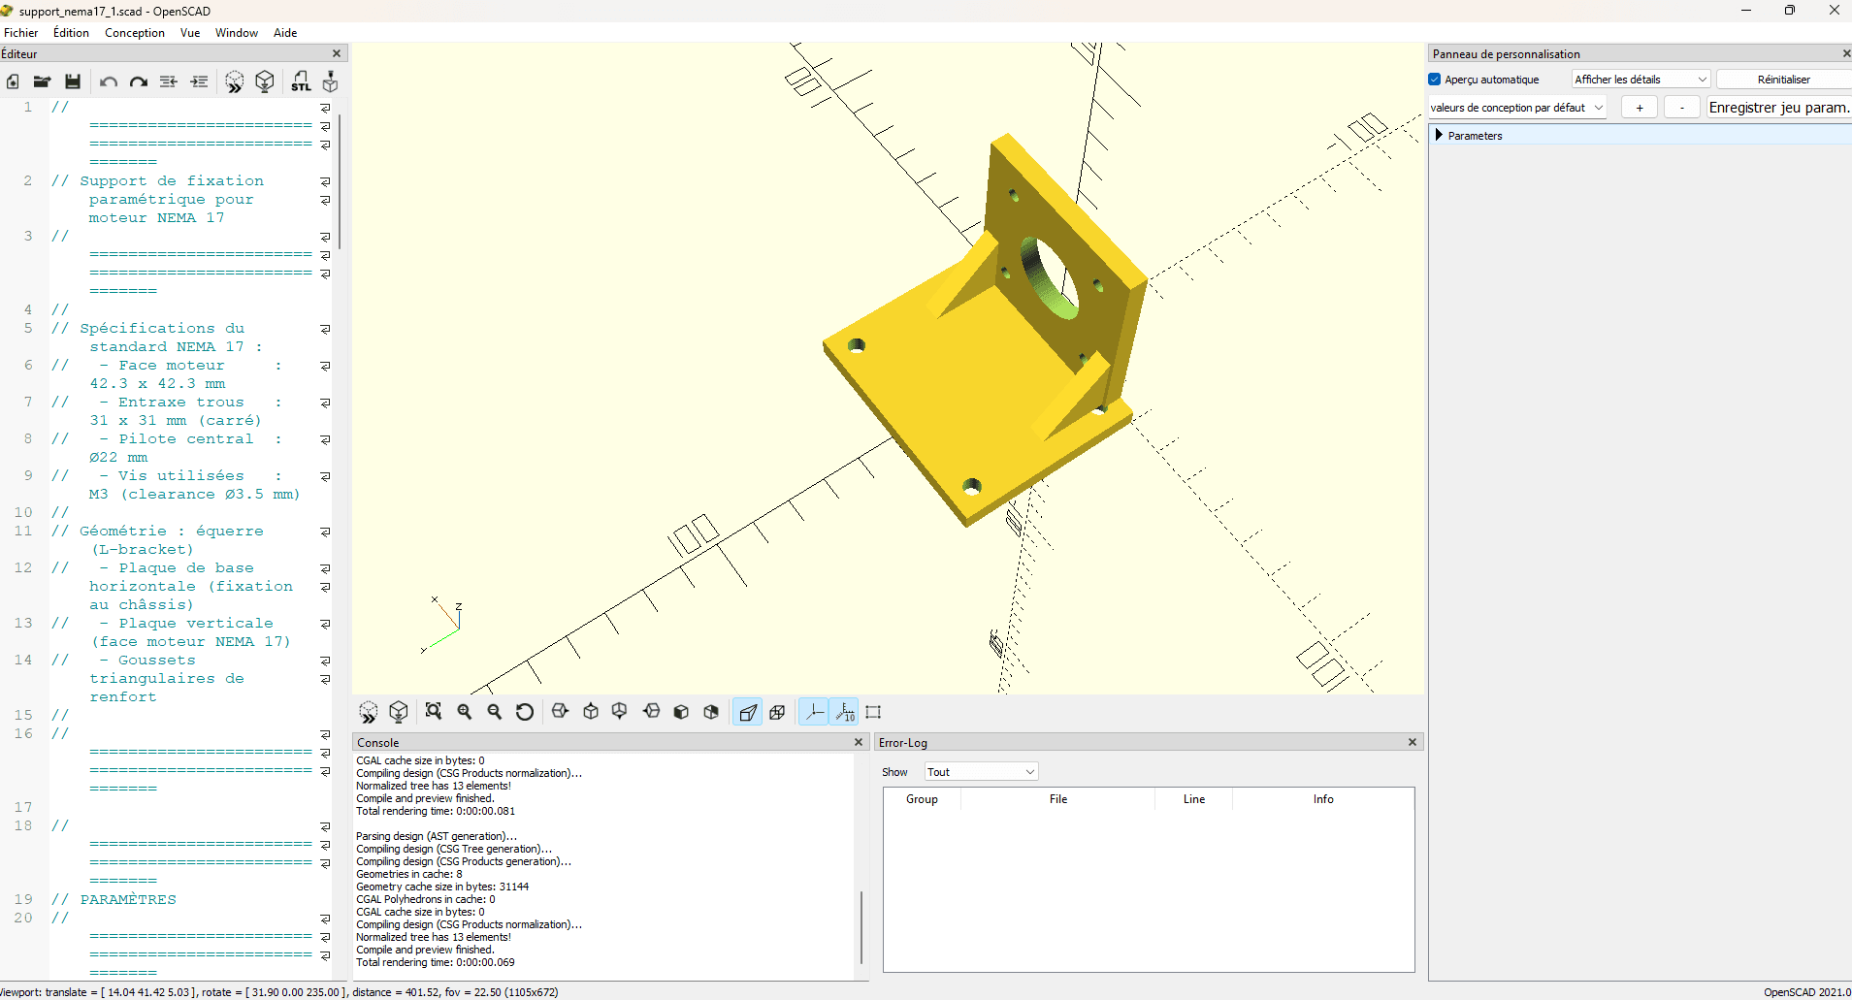Undo the last edit
Image resolution: width=1852 pixels, height=1000 pixels.
coord(109,82)
